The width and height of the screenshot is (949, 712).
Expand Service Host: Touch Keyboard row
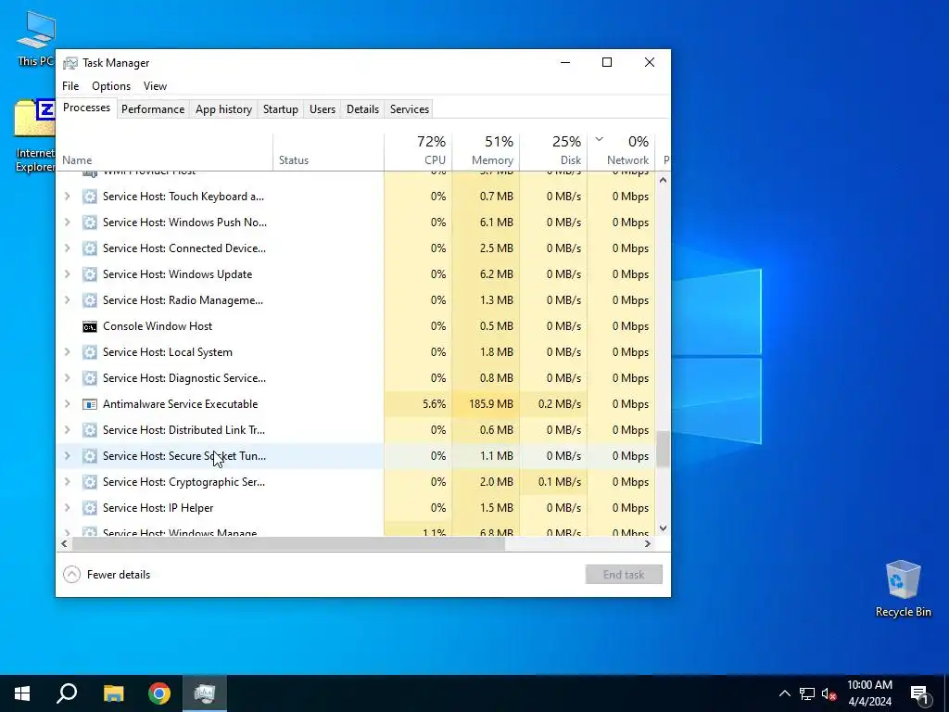67,197
